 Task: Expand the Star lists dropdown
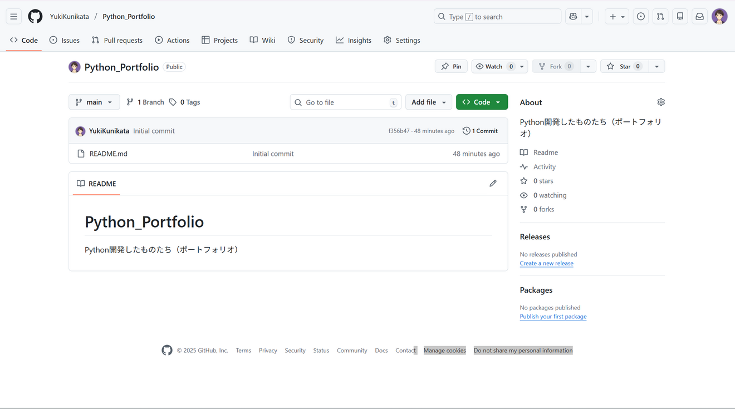(657, 66)
